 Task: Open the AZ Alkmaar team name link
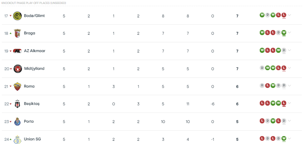34,51
